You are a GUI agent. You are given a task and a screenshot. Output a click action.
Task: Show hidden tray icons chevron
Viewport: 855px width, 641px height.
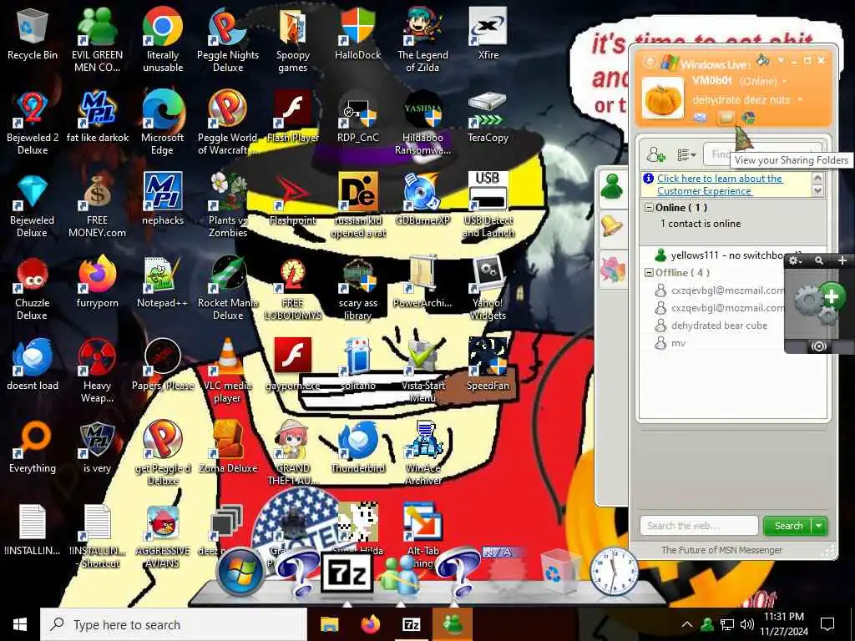click(x=687, y=624)
